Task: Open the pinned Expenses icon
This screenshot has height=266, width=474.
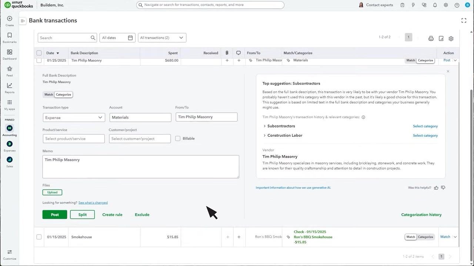Action: [x=10, y=144]
